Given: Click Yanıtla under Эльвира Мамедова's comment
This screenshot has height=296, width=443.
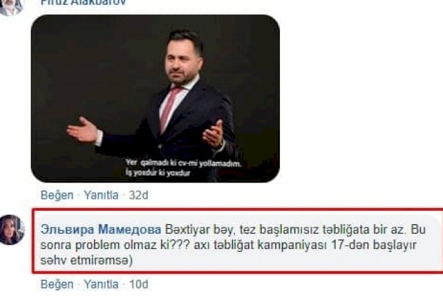Looking at the screenshot, I should [101, 284].
